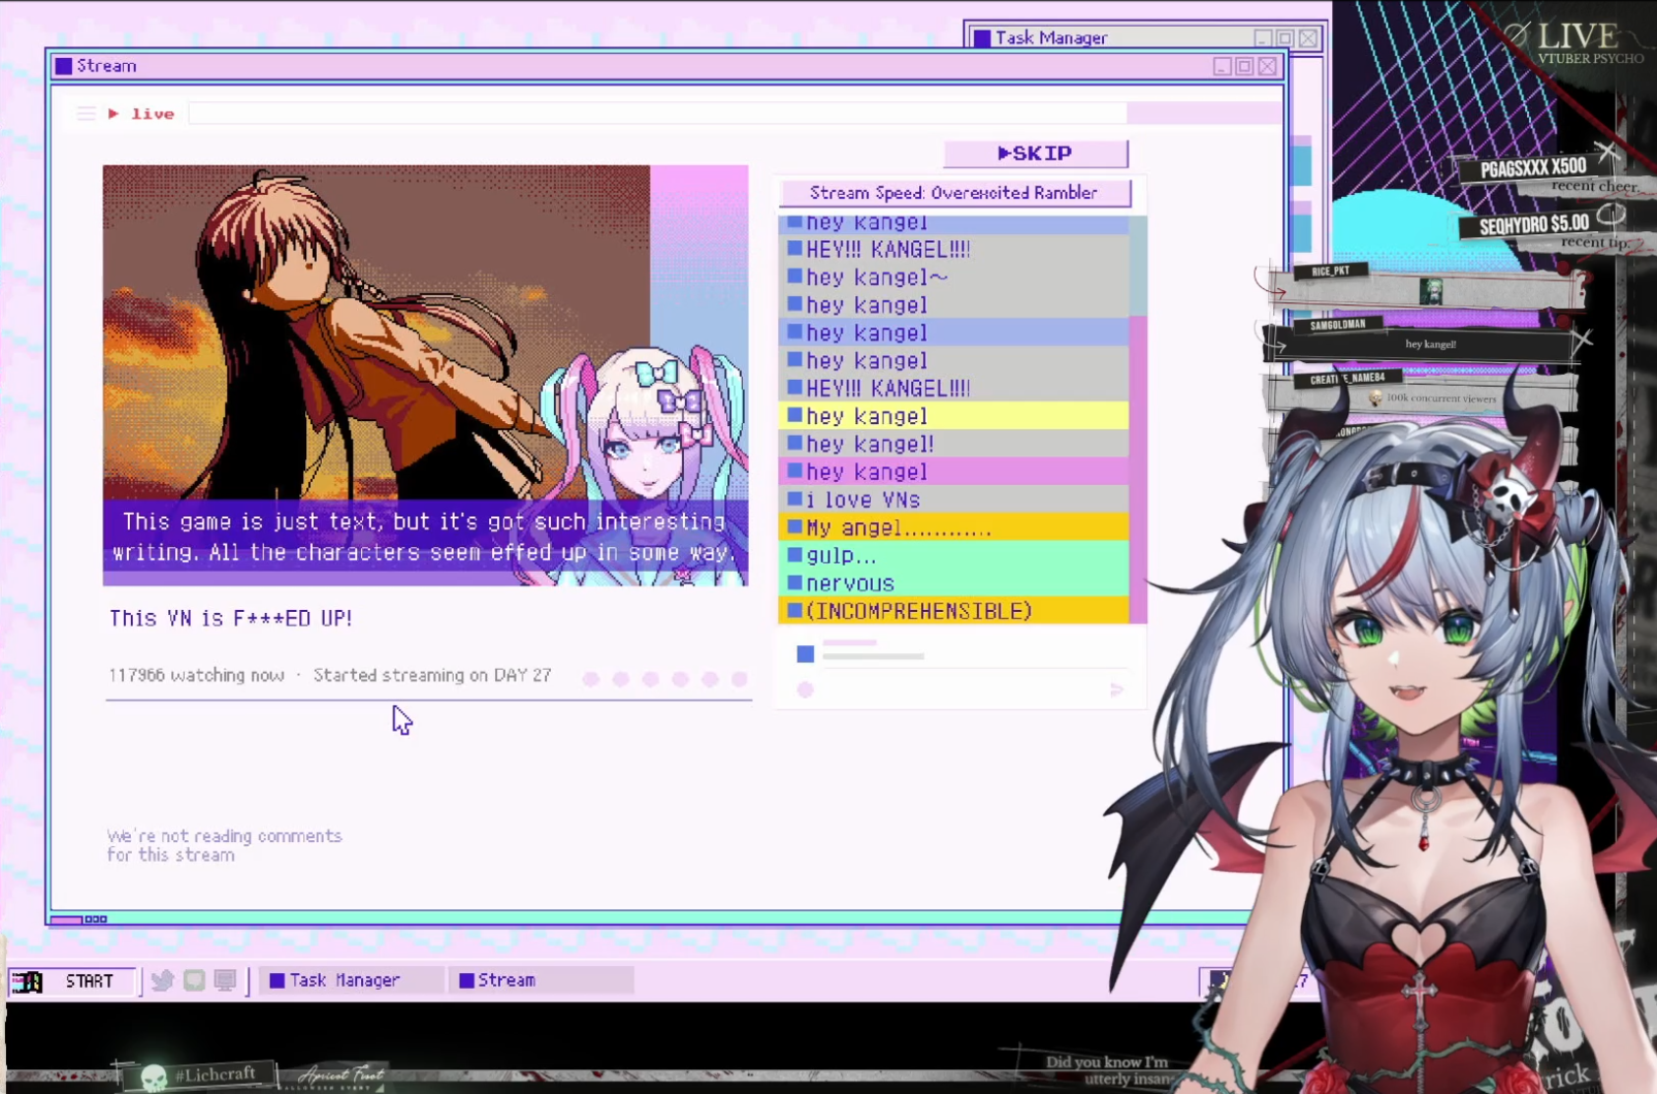Click the stream video thumbnail
Viewport: 1657px width, 1094px height.
(x=425, y=375)
